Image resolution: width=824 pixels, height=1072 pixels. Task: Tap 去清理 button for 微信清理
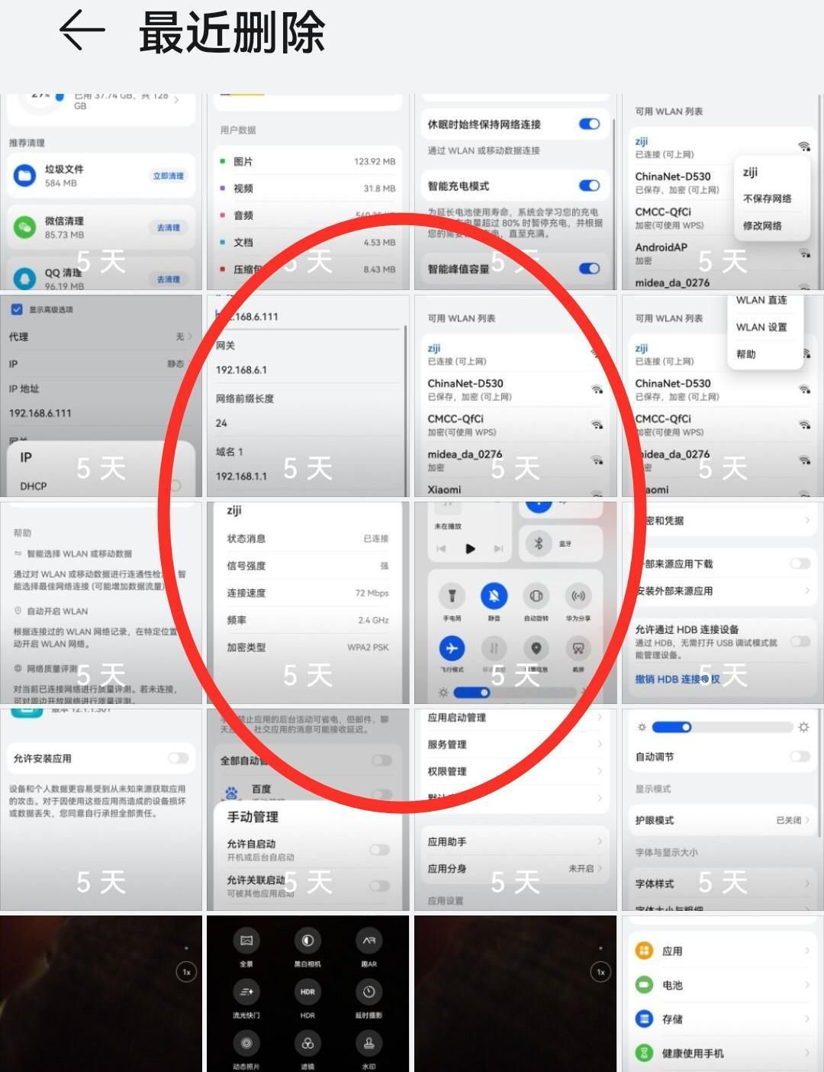[x=169, y=228]
